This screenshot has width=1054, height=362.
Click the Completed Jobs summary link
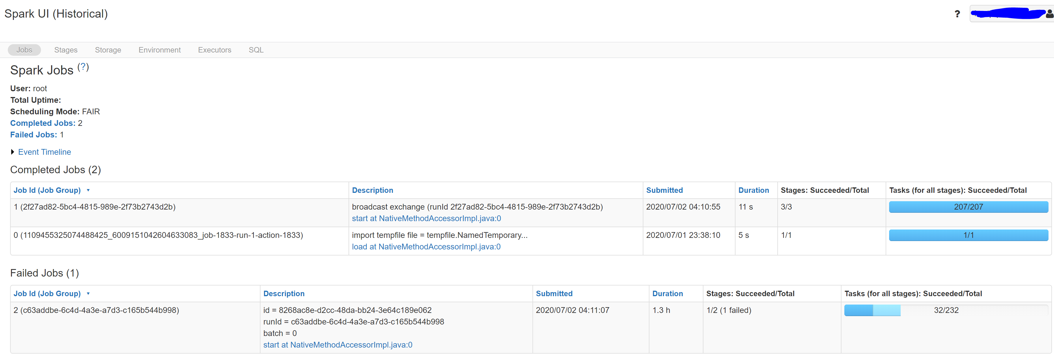click(x=42, y=123)
